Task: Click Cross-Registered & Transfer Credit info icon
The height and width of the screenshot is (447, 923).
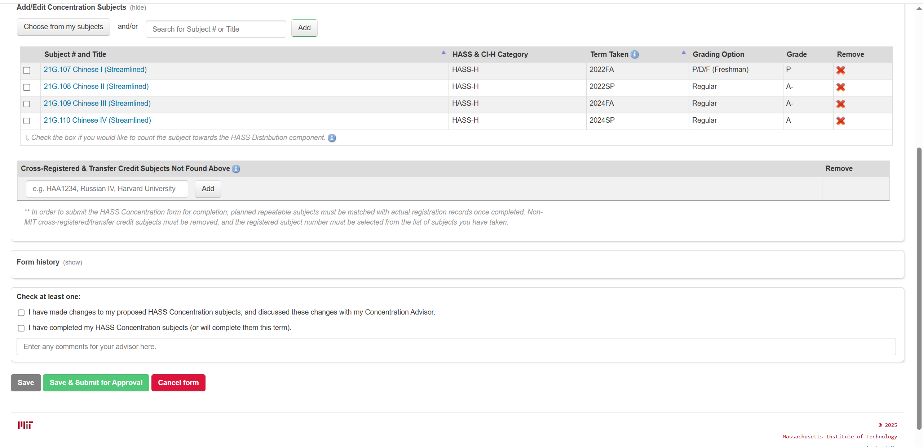Action: (236, 169)
